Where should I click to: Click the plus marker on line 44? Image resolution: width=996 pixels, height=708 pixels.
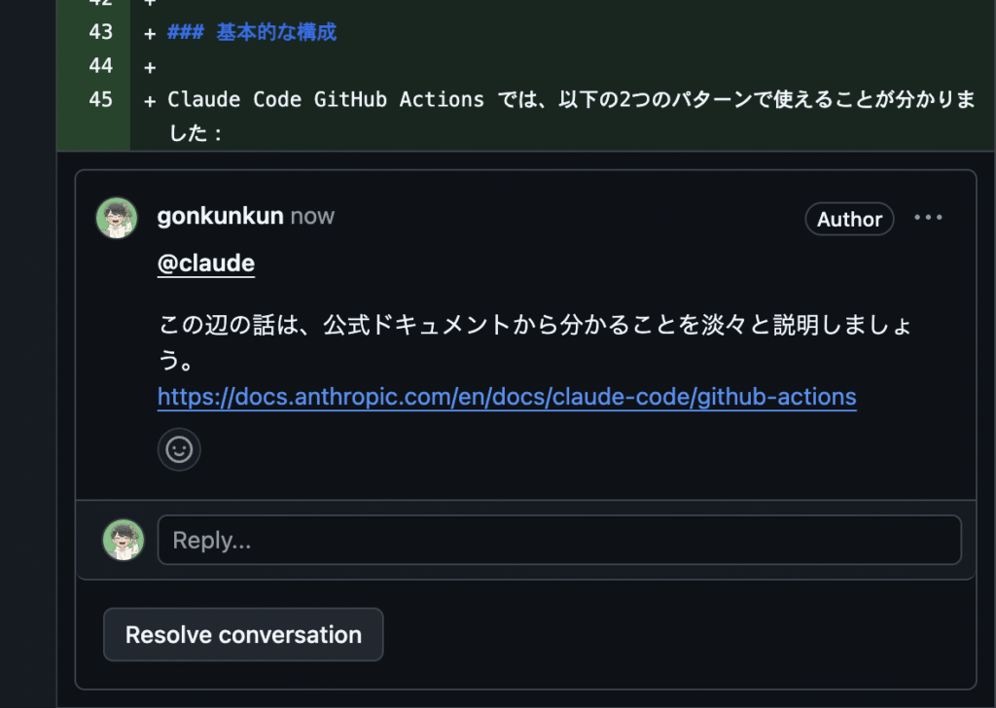point(150,67)
